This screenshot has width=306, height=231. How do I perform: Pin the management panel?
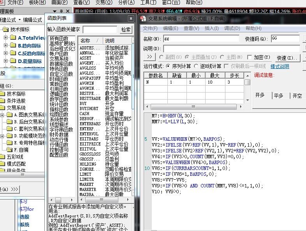click(61, 11)
